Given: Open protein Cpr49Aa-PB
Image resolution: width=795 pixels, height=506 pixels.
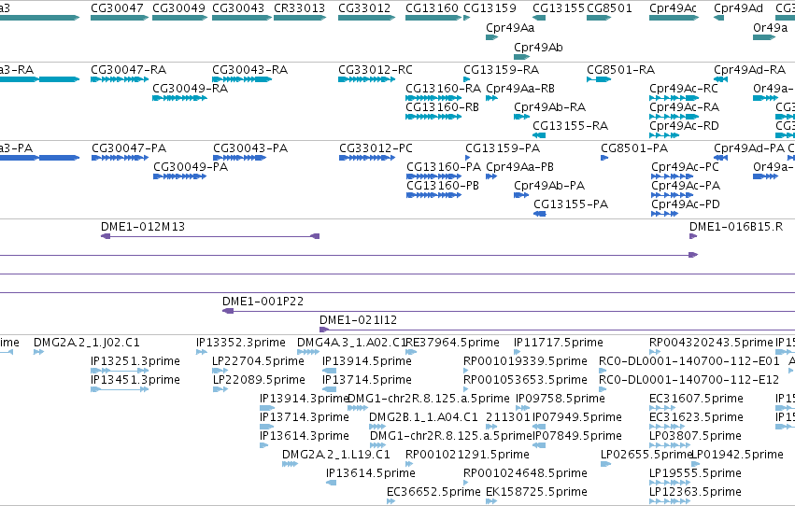Looking at the screenshot, I should (491, 176).
